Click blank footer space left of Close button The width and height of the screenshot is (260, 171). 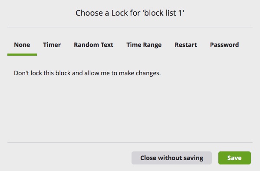[69, 158]
